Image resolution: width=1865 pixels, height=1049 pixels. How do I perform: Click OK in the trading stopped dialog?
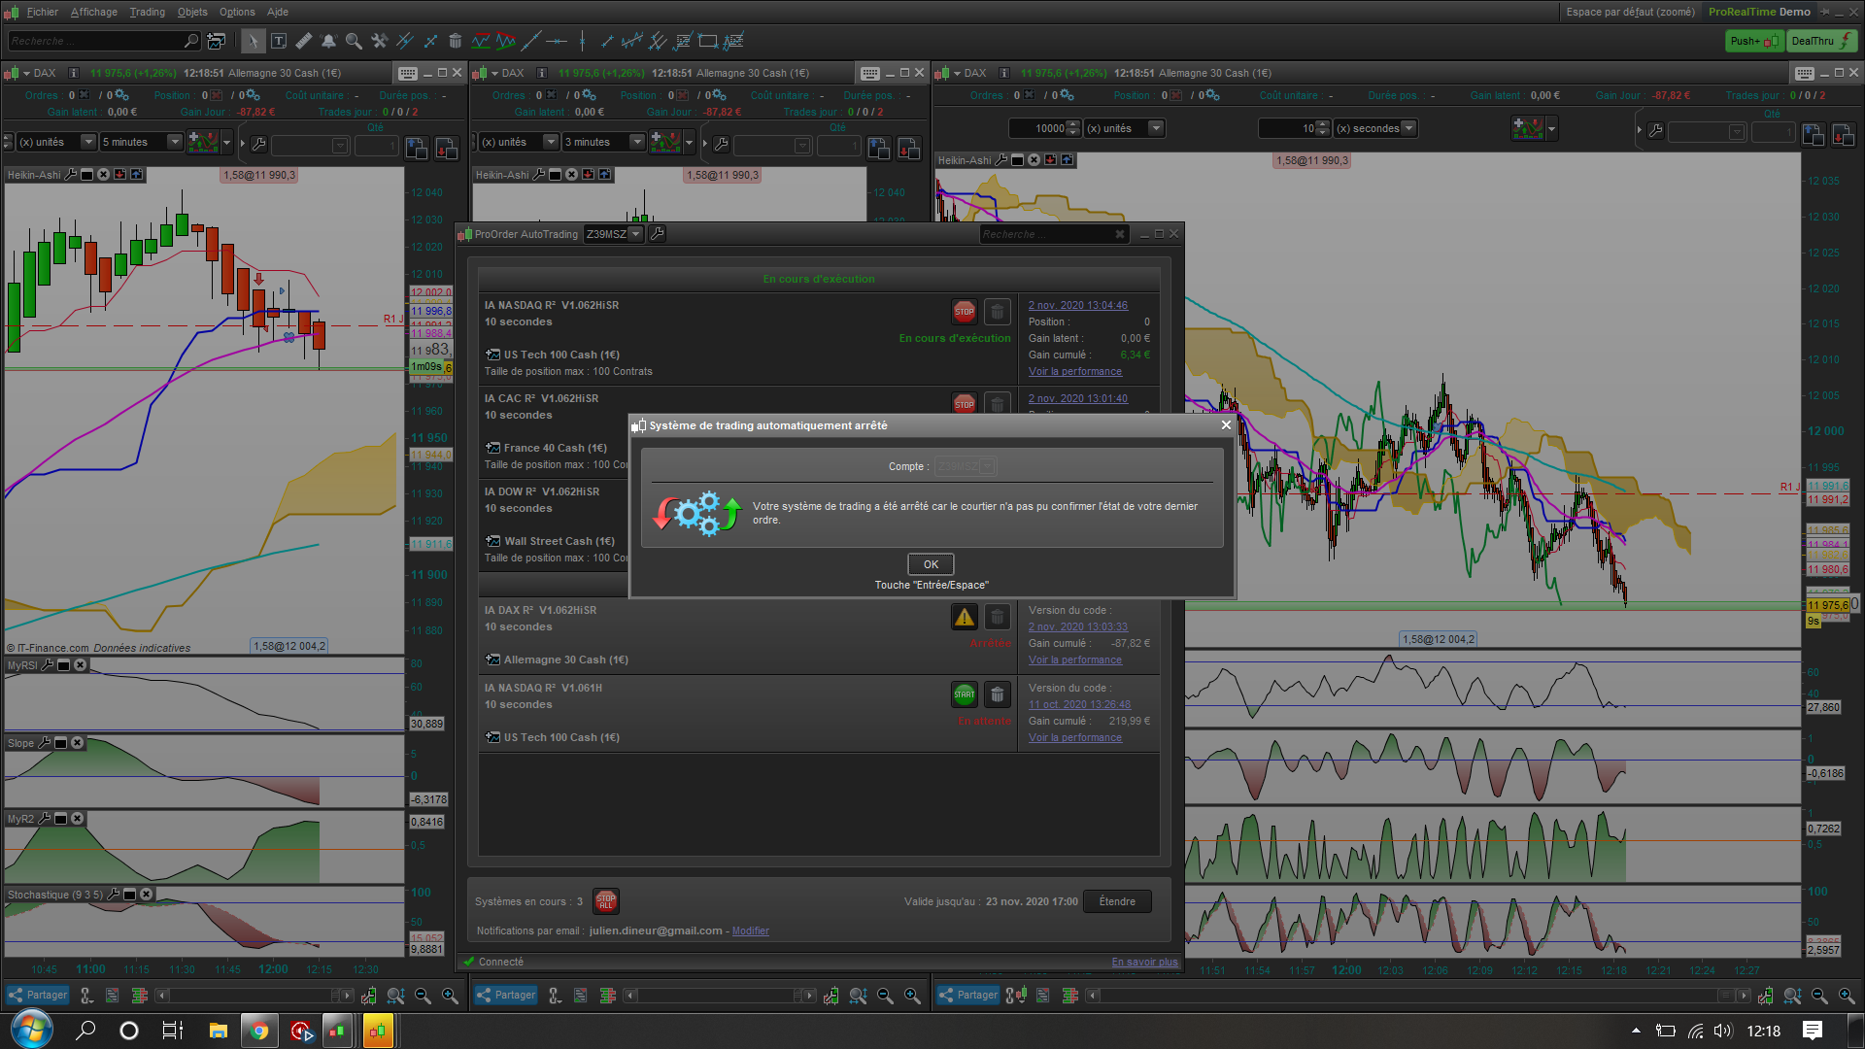[930, 564]
